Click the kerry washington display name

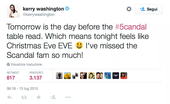pyautogui.click(x=43, y=9)
